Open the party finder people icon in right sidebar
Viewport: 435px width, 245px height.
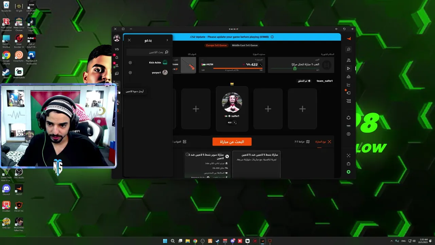pyautogui.click(x=348, y=60)
